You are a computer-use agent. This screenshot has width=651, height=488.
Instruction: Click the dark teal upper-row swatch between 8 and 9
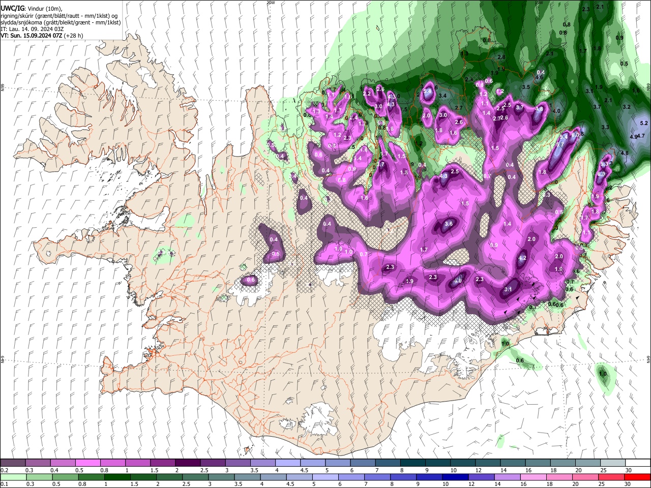point(412,463)
